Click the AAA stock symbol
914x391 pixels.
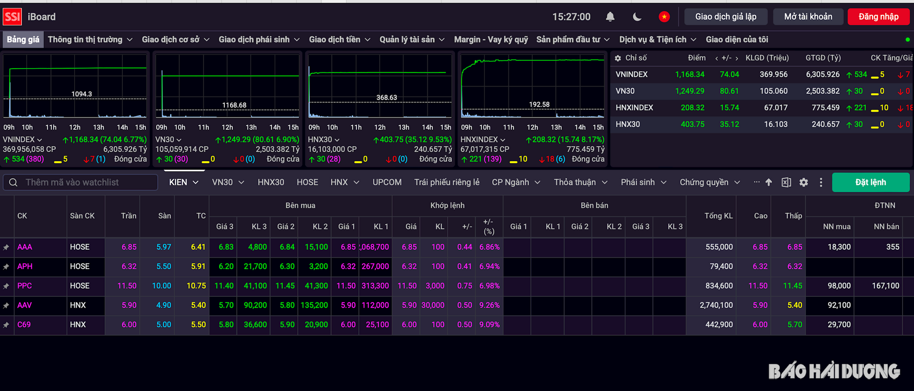tap(25, 247)
